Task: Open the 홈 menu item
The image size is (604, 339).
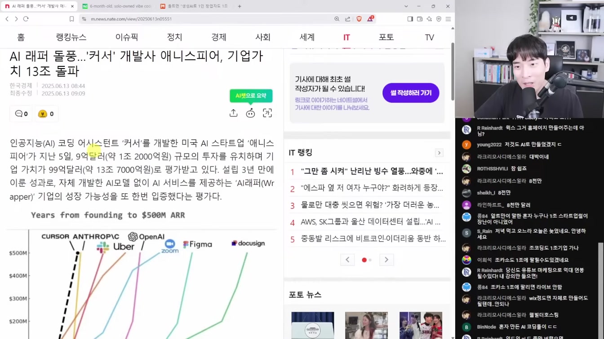Action: point(21,37)
